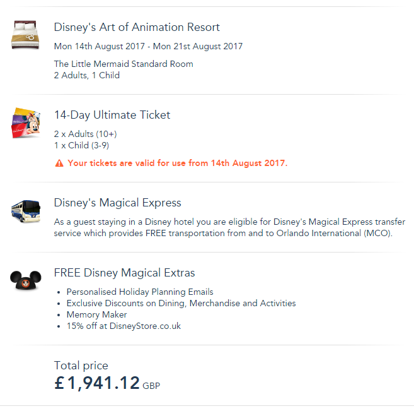Image resolution: width=414 pixels, height=411 pixels.
Task: Click Disney's Magical Express heading
Action: click(x=117, y=203)
